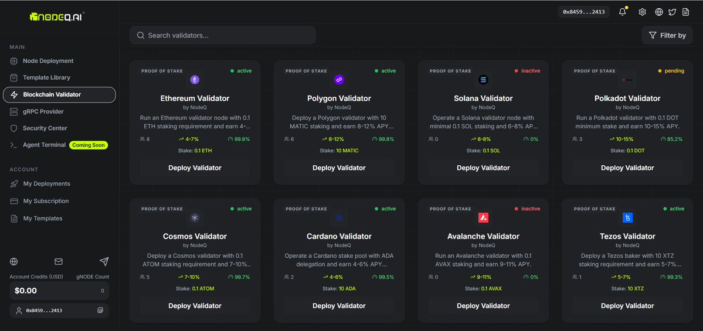Open the document icon in header
The image size is (703, 331).
click(x=685, y=12)
